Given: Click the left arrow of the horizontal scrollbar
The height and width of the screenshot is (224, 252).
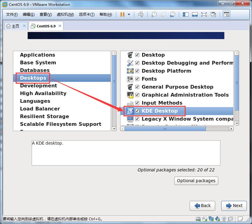Looking at the screenshot, I should click(122, 129).
